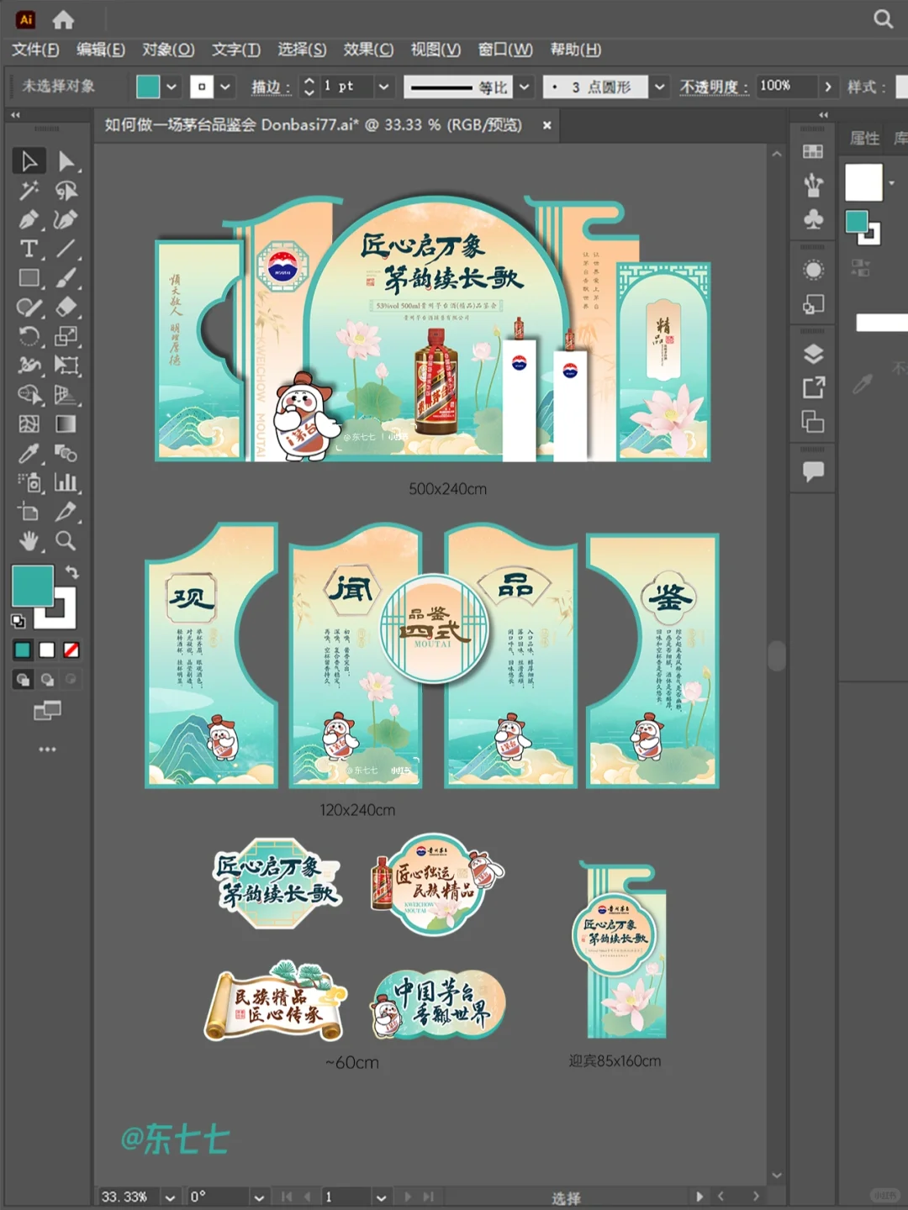
Task: Click the Change Screen Mode button
Action: click(47, 711)
